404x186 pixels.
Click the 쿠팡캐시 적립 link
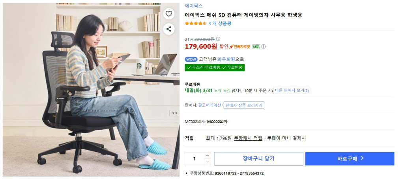click(248, 138)
